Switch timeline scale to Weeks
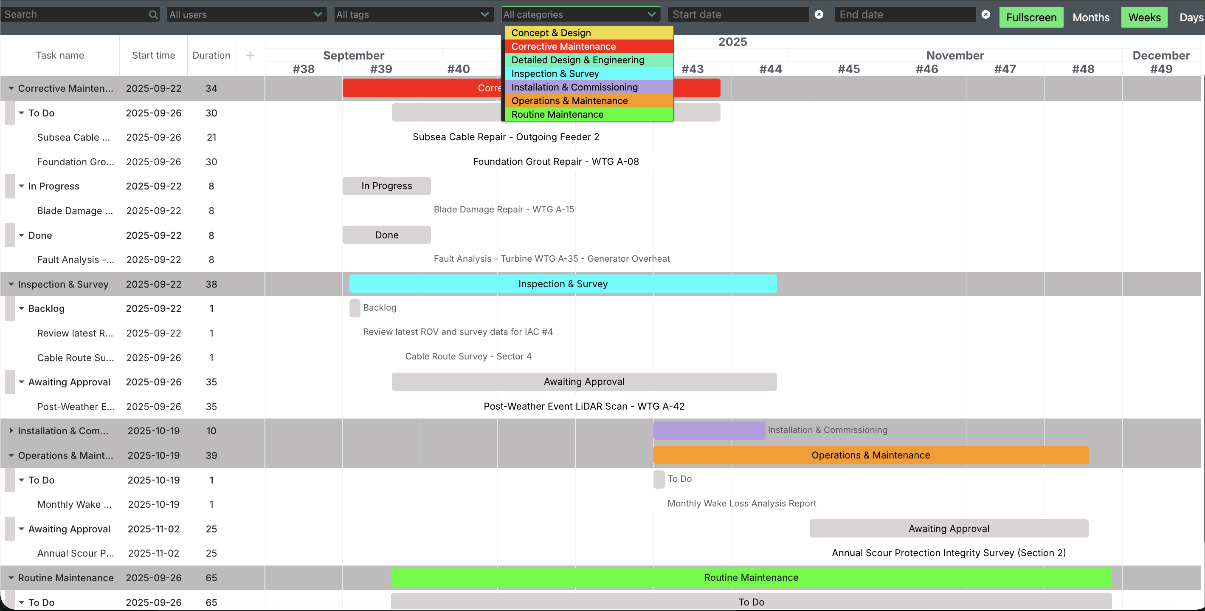The image size is (1205, 611). point(1144,17)
